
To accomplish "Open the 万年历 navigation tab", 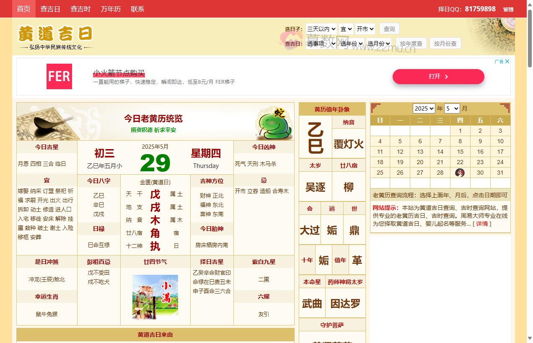I will click(x=111, y=9).
